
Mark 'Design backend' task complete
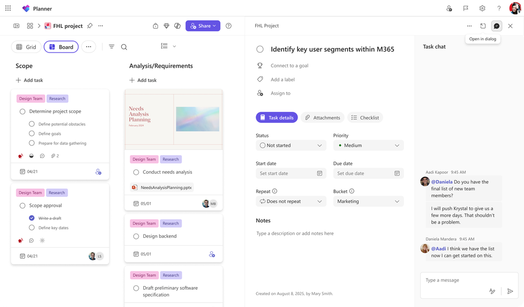(136, 237)
